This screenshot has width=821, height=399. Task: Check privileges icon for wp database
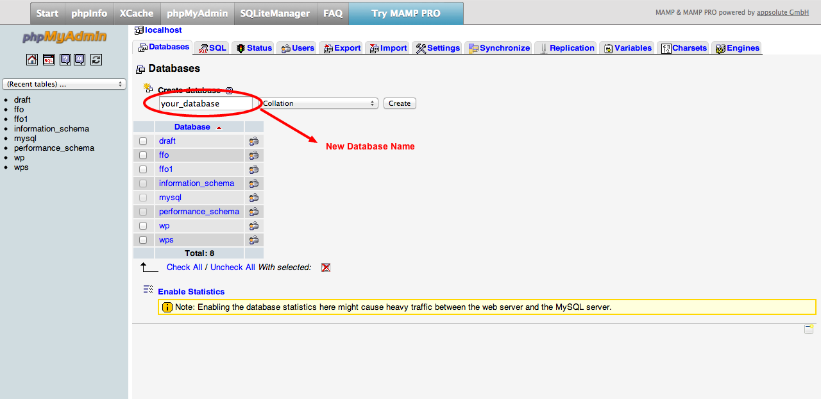coord(254,226)
